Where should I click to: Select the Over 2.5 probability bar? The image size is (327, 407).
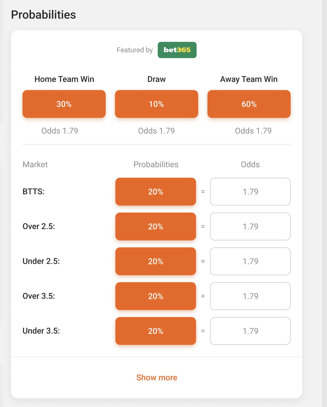click(155, 227)
